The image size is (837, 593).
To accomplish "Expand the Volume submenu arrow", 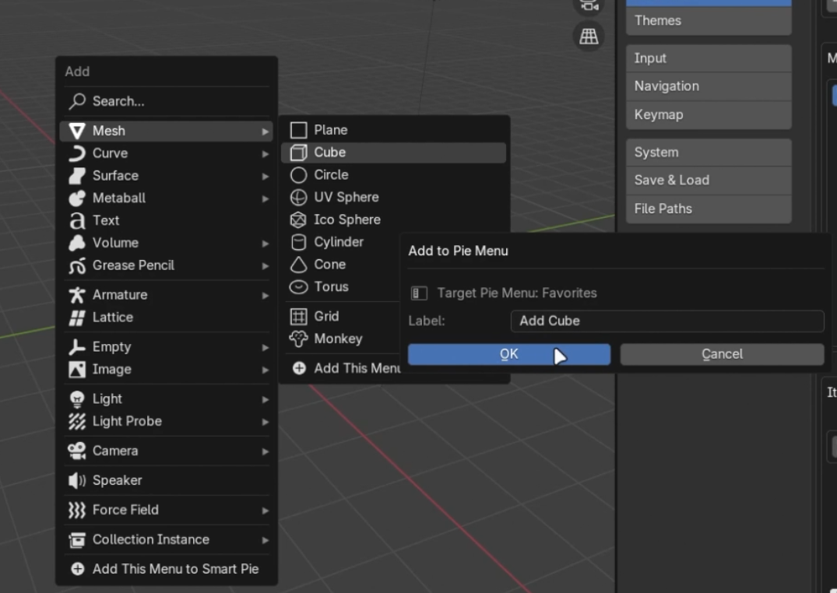I will 266,244.
